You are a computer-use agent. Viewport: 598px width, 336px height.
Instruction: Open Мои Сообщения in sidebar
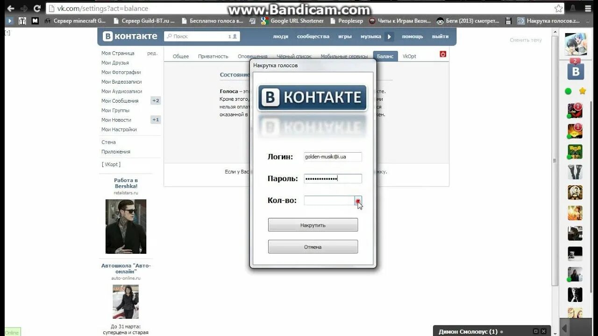pos(120,101)
